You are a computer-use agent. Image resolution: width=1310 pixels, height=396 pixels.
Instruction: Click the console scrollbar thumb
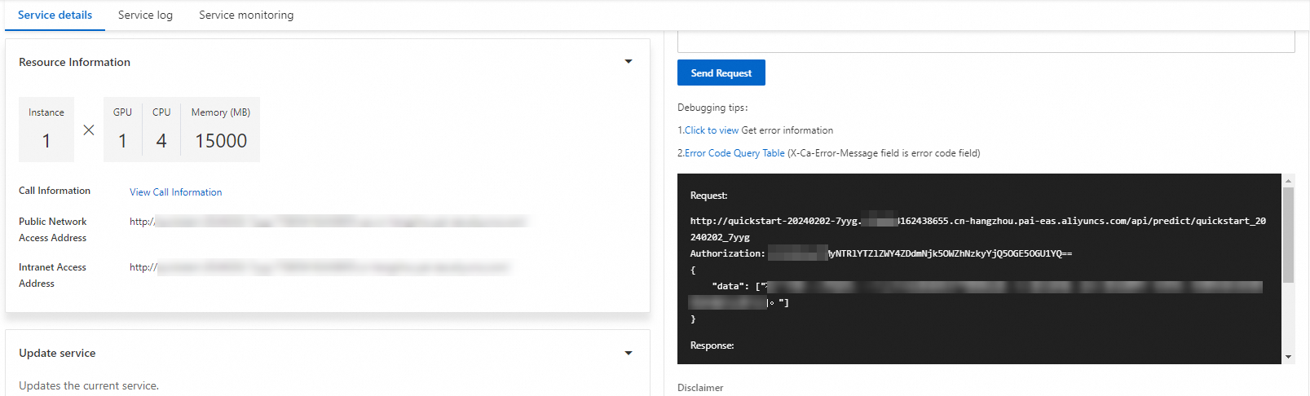pos(1289,235)
